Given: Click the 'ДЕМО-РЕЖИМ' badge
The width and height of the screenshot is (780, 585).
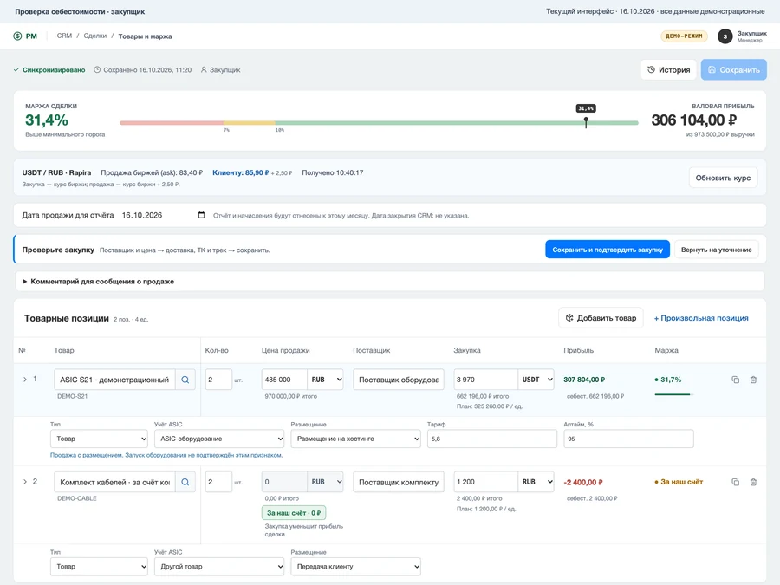Looking at the screenshot, I should click(684, 36).
